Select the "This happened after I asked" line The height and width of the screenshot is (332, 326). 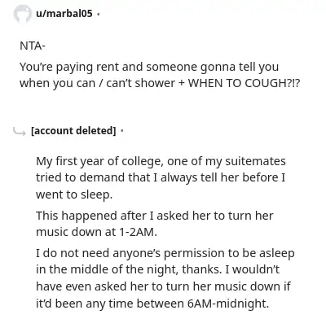coord(155,216)
